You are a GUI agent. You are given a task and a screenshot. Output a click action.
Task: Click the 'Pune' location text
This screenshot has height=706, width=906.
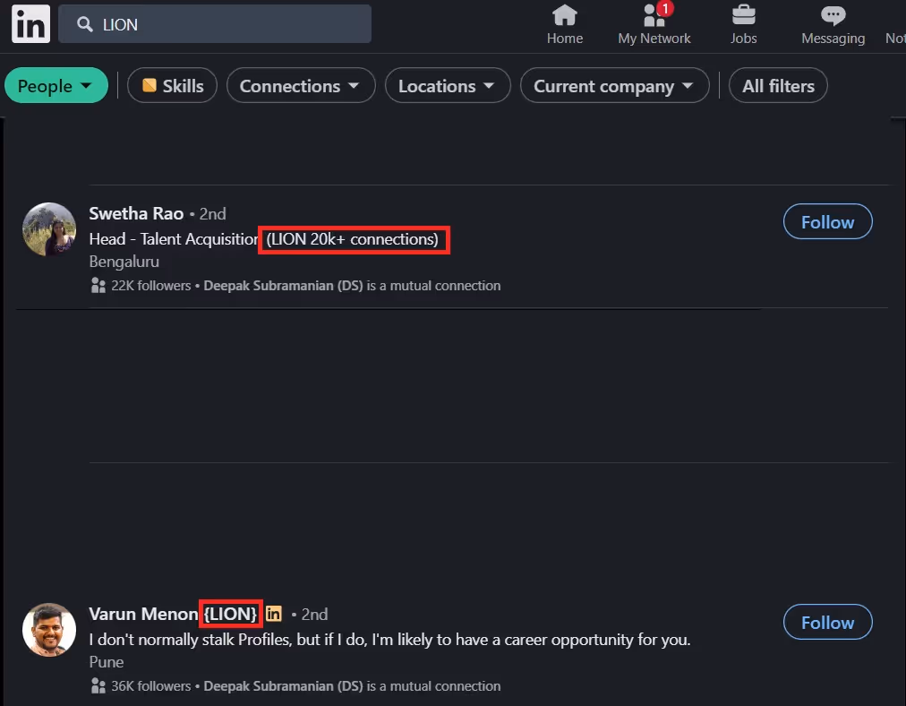[107, 662]
